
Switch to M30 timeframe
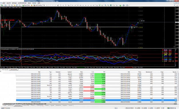[x=80, y=5]
